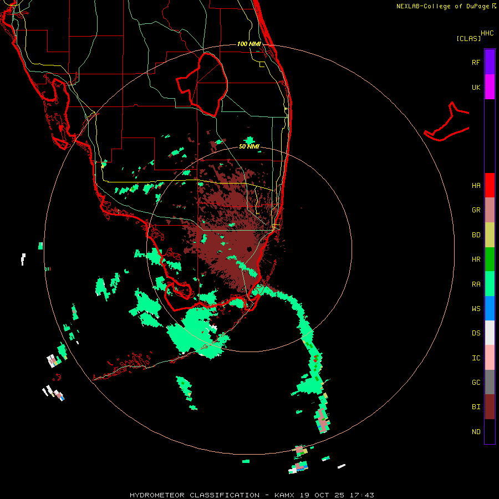Click the 17:43 timestamp
This screenshot has height=499, width=499.
tap(361, 495)
